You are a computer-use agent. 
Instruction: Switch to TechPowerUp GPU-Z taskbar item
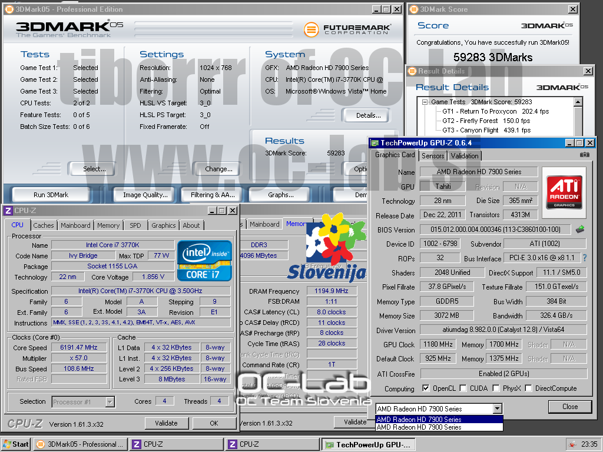369,444
